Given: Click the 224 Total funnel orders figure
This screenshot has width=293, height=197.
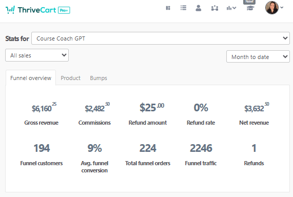Looking at the screenshot, I should coord(148,148).
